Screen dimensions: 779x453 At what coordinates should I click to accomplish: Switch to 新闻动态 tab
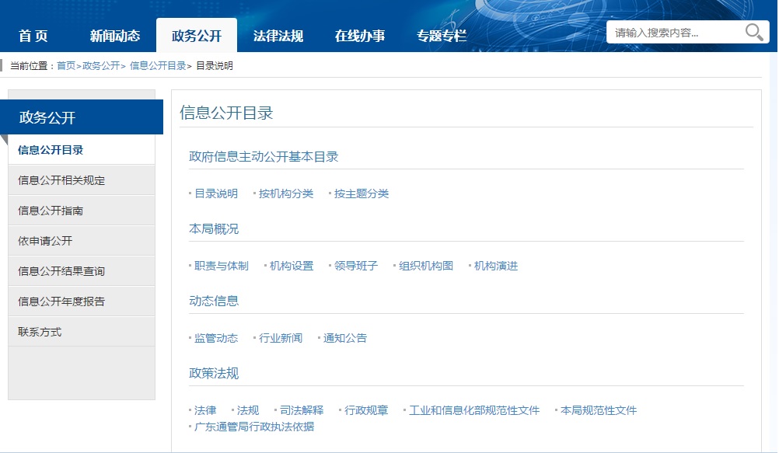[x=114, y=36]
